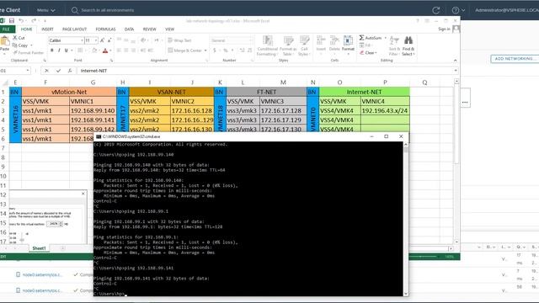This screenshot has width=539, height=303.
Task: Select the Format Painter tool
Action: click(x=28, y=52)
